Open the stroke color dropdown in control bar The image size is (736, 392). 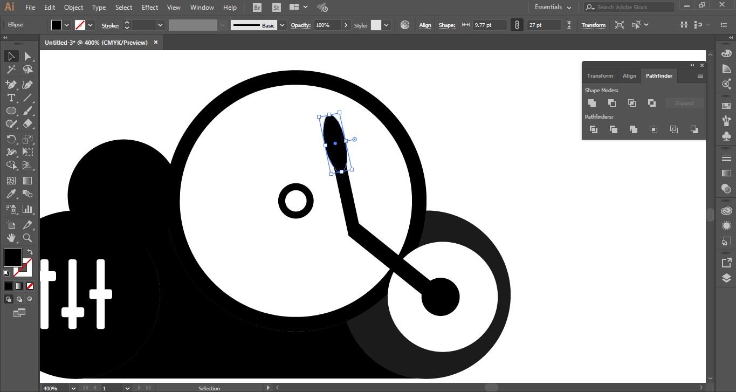click(x=91, y=25)
